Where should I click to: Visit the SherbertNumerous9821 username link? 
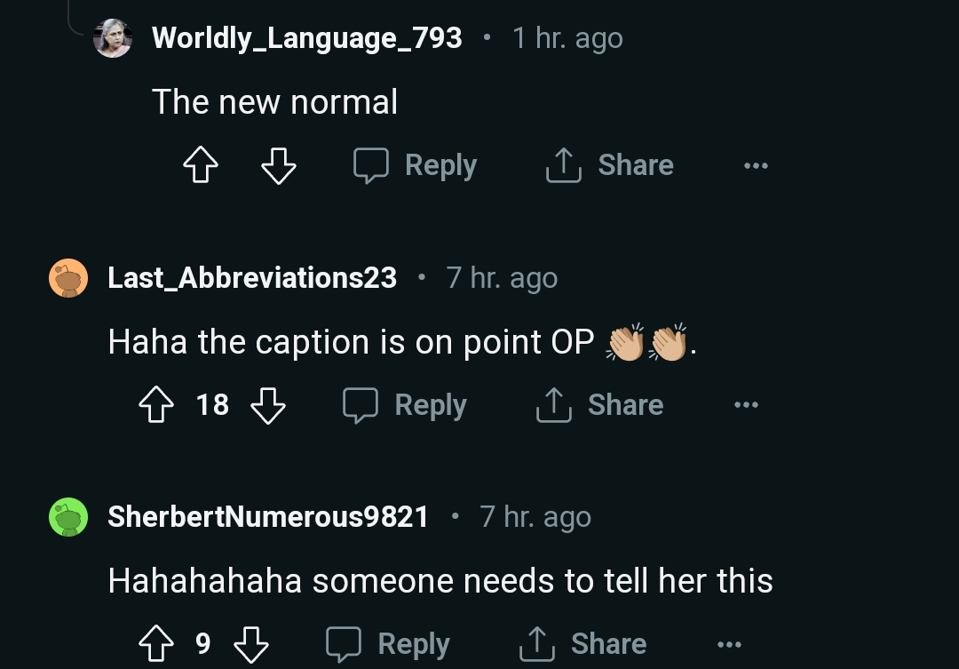[268, 517]
